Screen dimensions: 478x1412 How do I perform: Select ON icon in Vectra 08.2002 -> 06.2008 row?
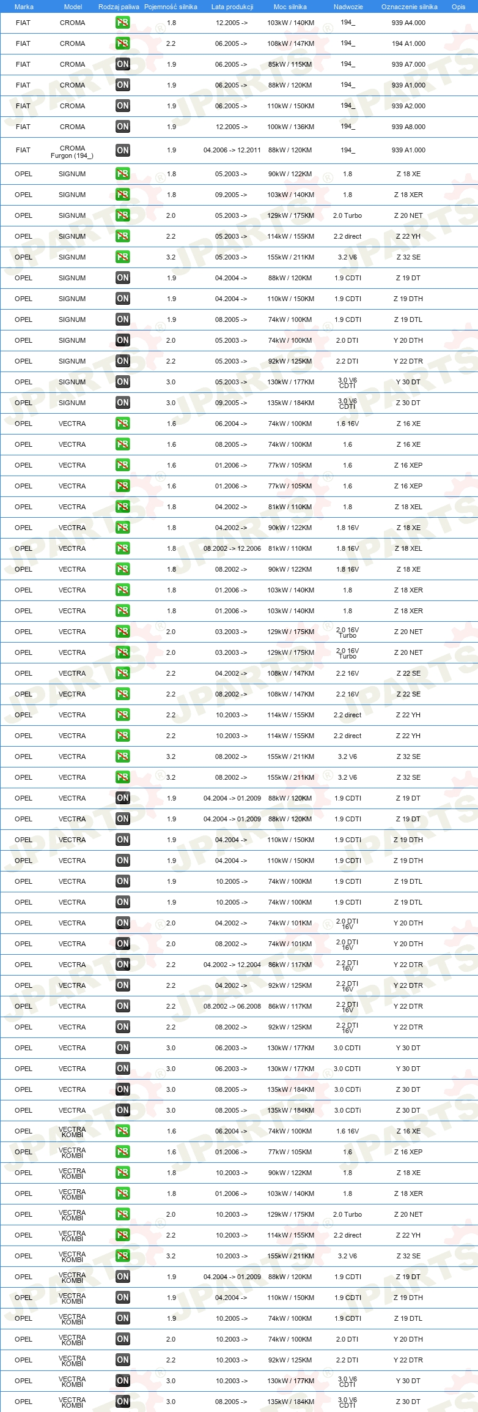point(123,1006)
